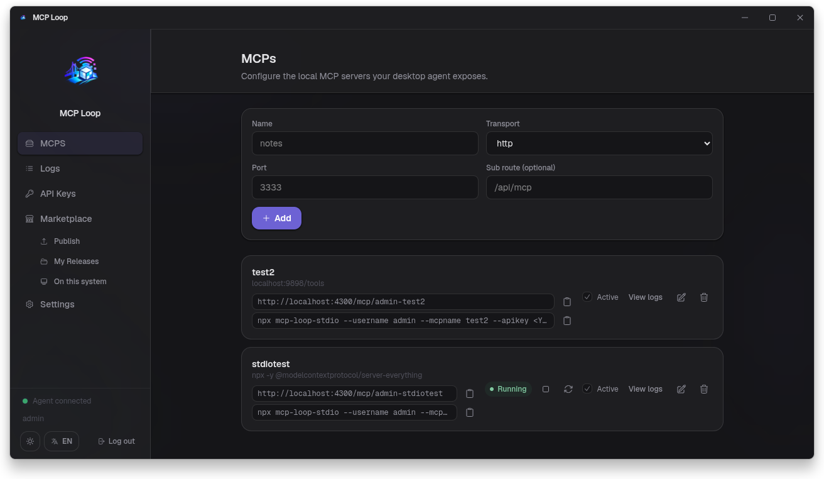Focus the Name input field
The height and width of the screenshot is (479, 824).
pos(365,143)
